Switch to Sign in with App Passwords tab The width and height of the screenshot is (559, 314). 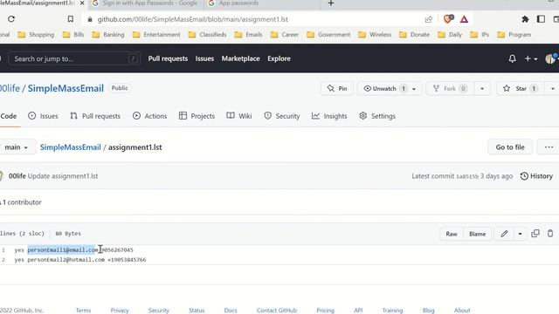tap(146, 3)
